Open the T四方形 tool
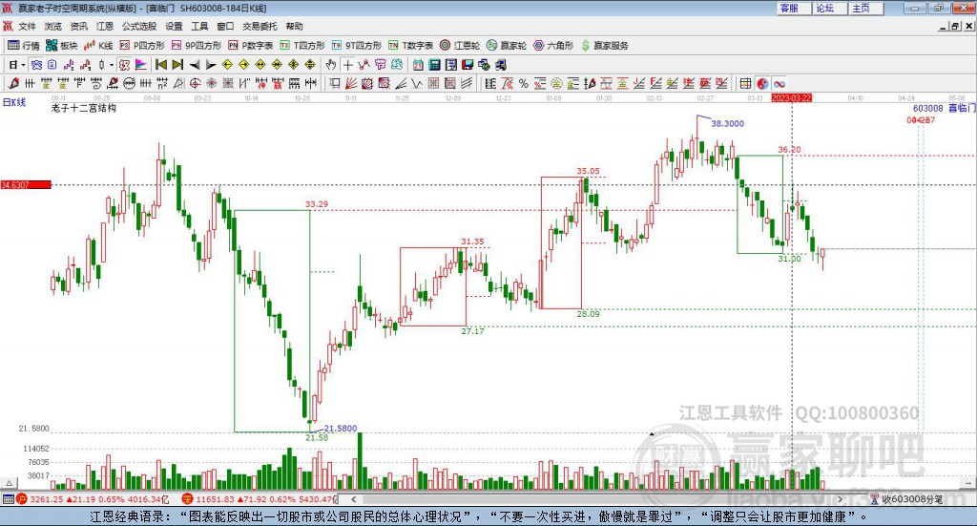The width and height of the screenshot is (977, 526). pos(302,46)
